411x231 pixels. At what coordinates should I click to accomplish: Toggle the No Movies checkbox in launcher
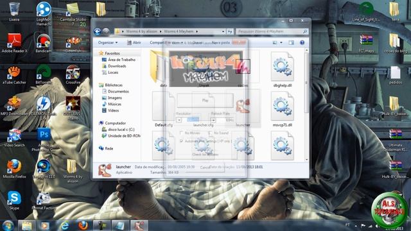181,133
